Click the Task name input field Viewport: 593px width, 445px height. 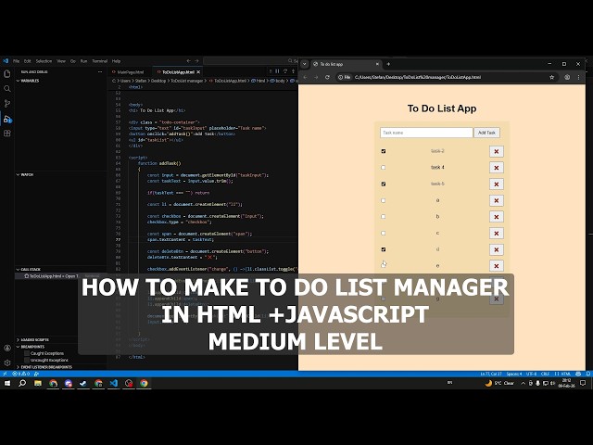426,133
